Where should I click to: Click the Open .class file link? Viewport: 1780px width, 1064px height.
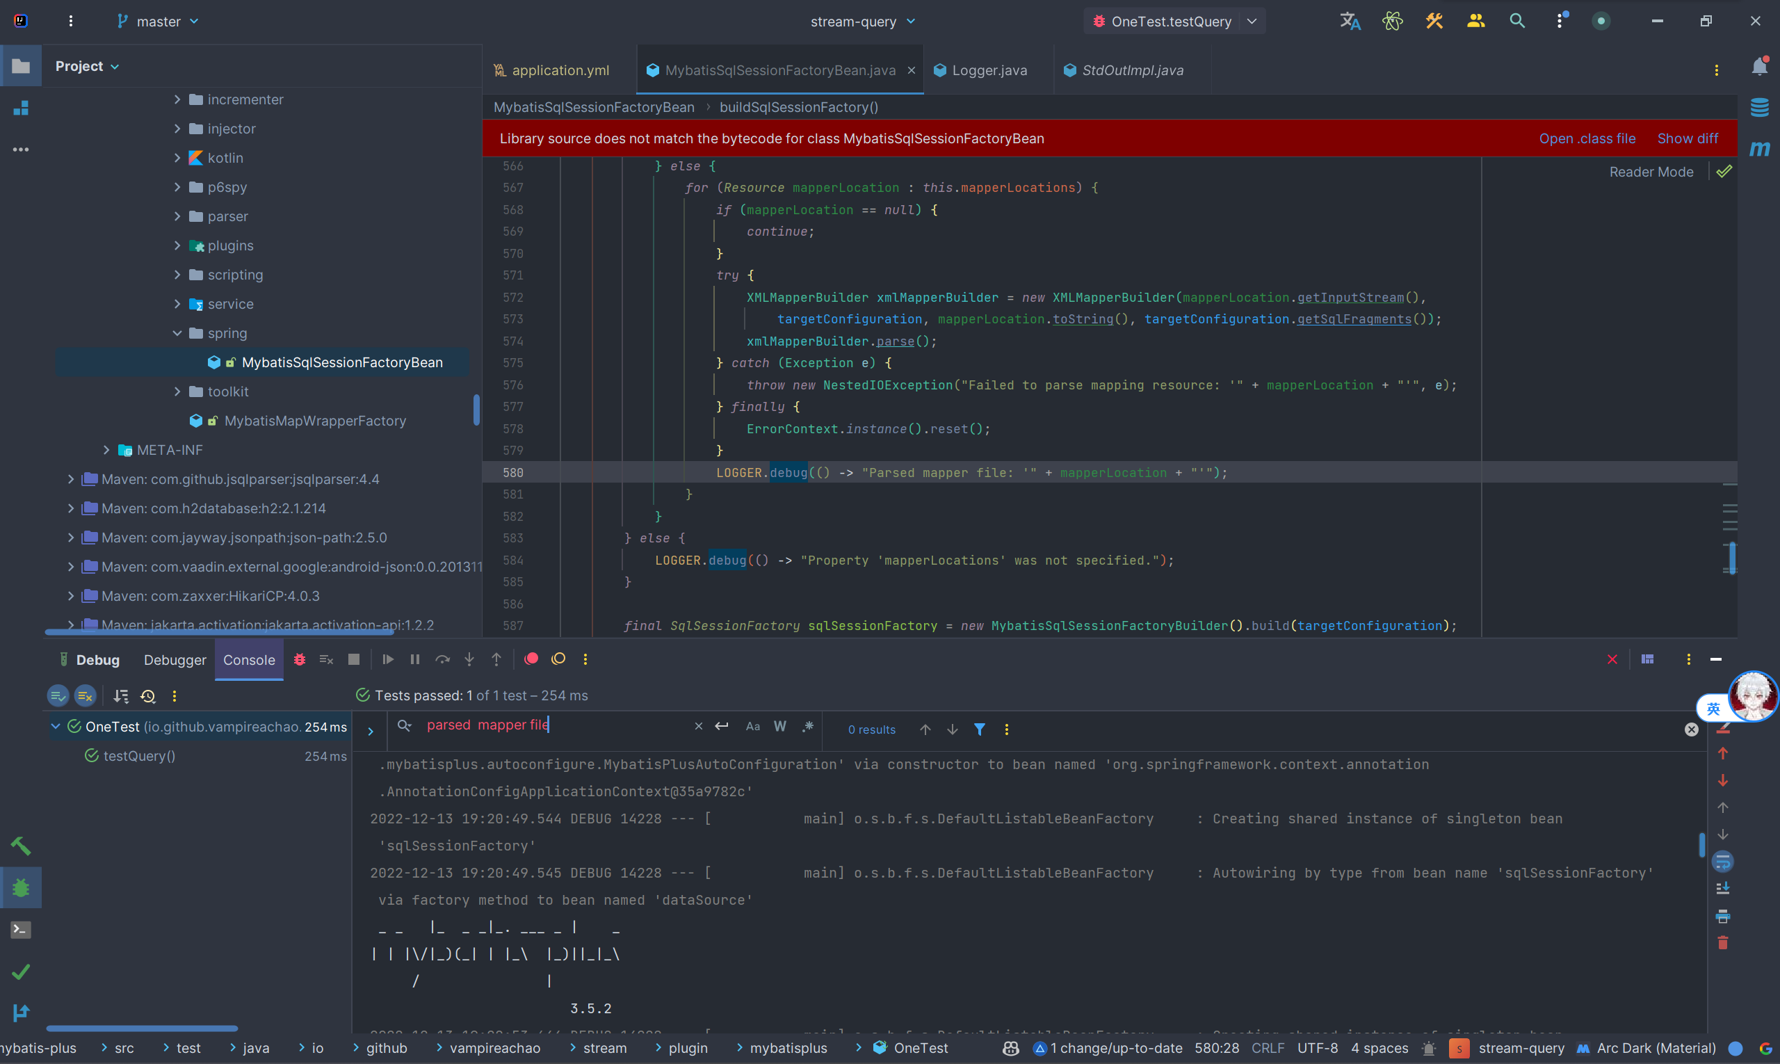[1587, 138]
